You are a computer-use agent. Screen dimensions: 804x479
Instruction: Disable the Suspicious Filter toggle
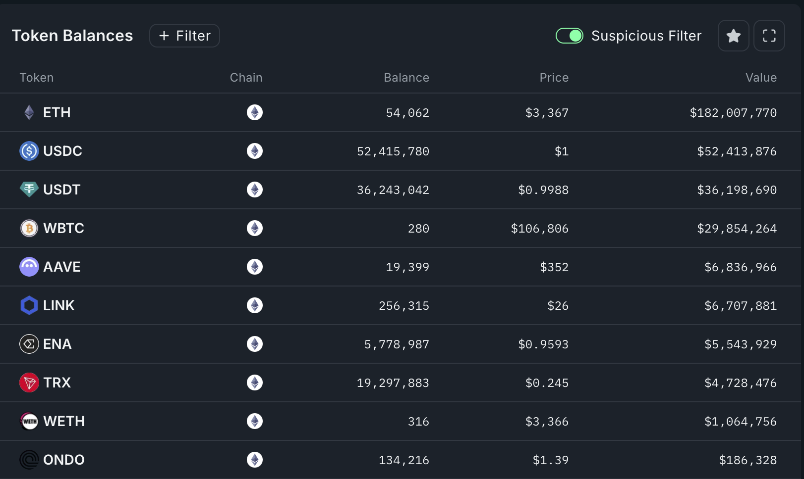click(570, 36)
